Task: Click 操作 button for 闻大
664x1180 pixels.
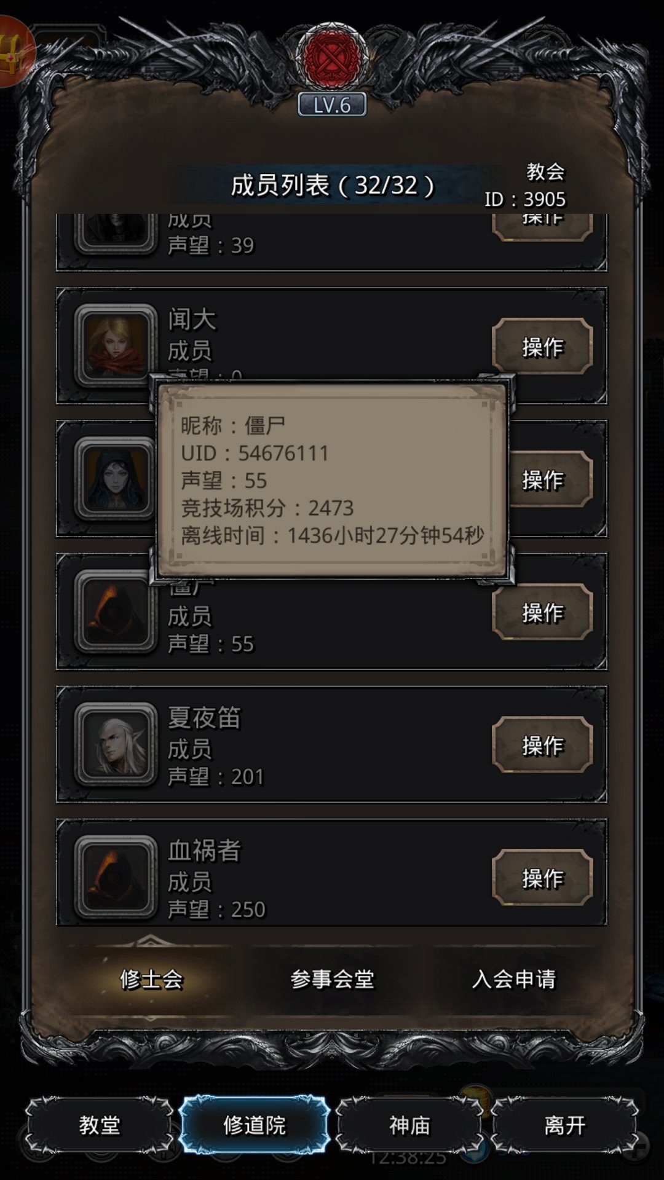Action: [x=542, y=347]
